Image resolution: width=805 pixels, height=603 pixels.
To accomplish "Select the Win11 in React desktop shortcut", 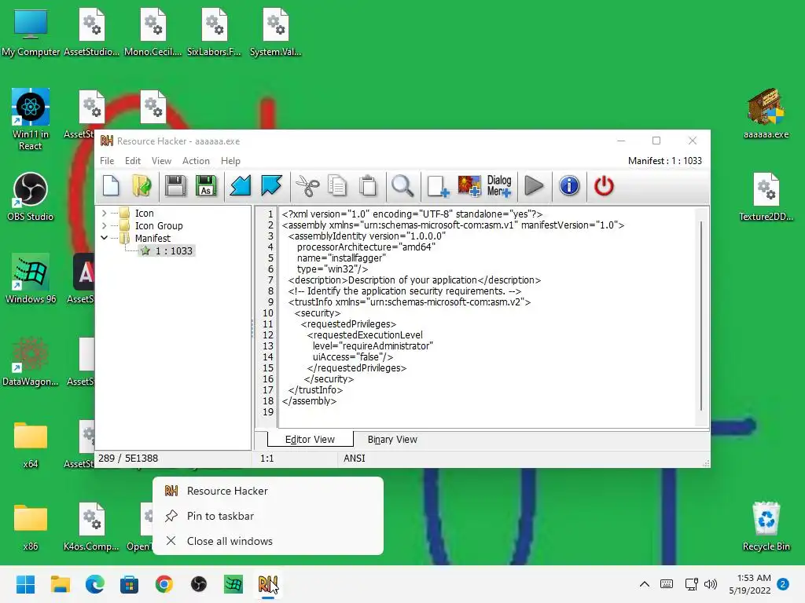I will 31,119.
